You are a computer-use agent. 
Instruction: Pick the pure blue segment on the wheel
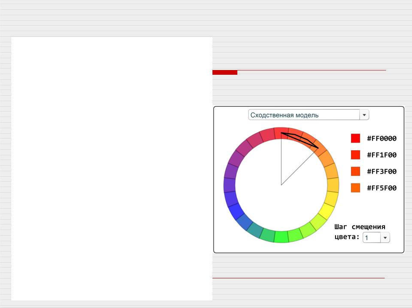tap(236, 211)
